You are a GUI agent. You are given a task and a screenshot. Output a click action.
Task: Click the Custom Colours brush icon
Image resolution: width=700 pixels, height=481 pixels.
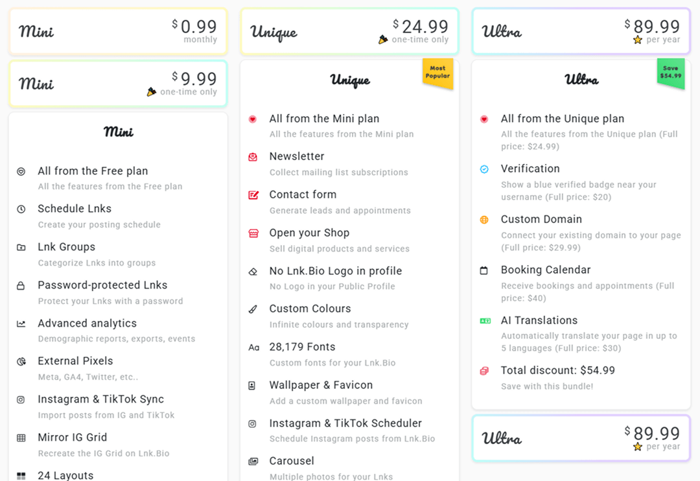click(253, 309)
